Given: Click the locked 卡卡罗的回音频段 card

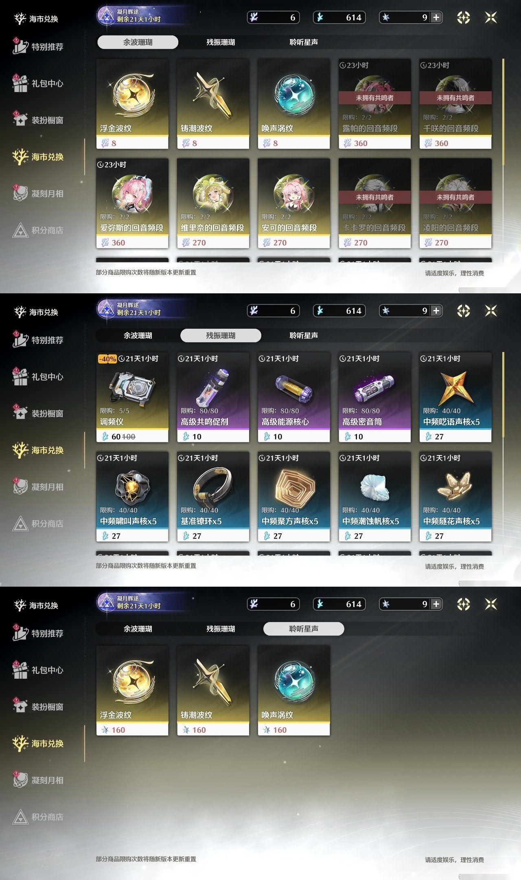Looking at the screenshot, I should (374, 203).
